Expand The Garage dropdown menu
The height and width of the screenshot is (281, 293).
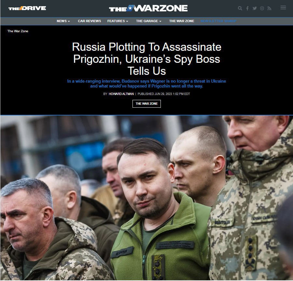tap(148, 21)
